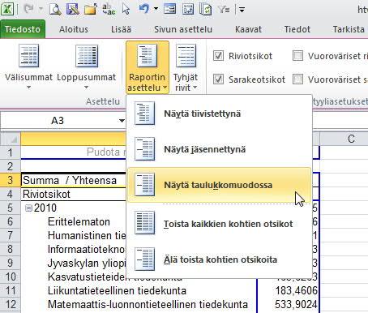
Task: Collapse the 2010 group in pivot table
Action: pyautogui.click(x=28, y=208)
